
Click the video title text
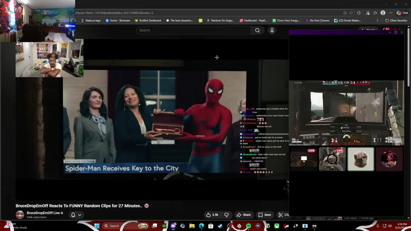(x=82, y=206)
